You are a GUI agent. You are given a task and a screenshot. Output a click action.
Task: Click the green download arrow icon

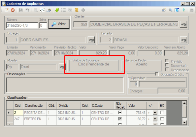(57, 10)
